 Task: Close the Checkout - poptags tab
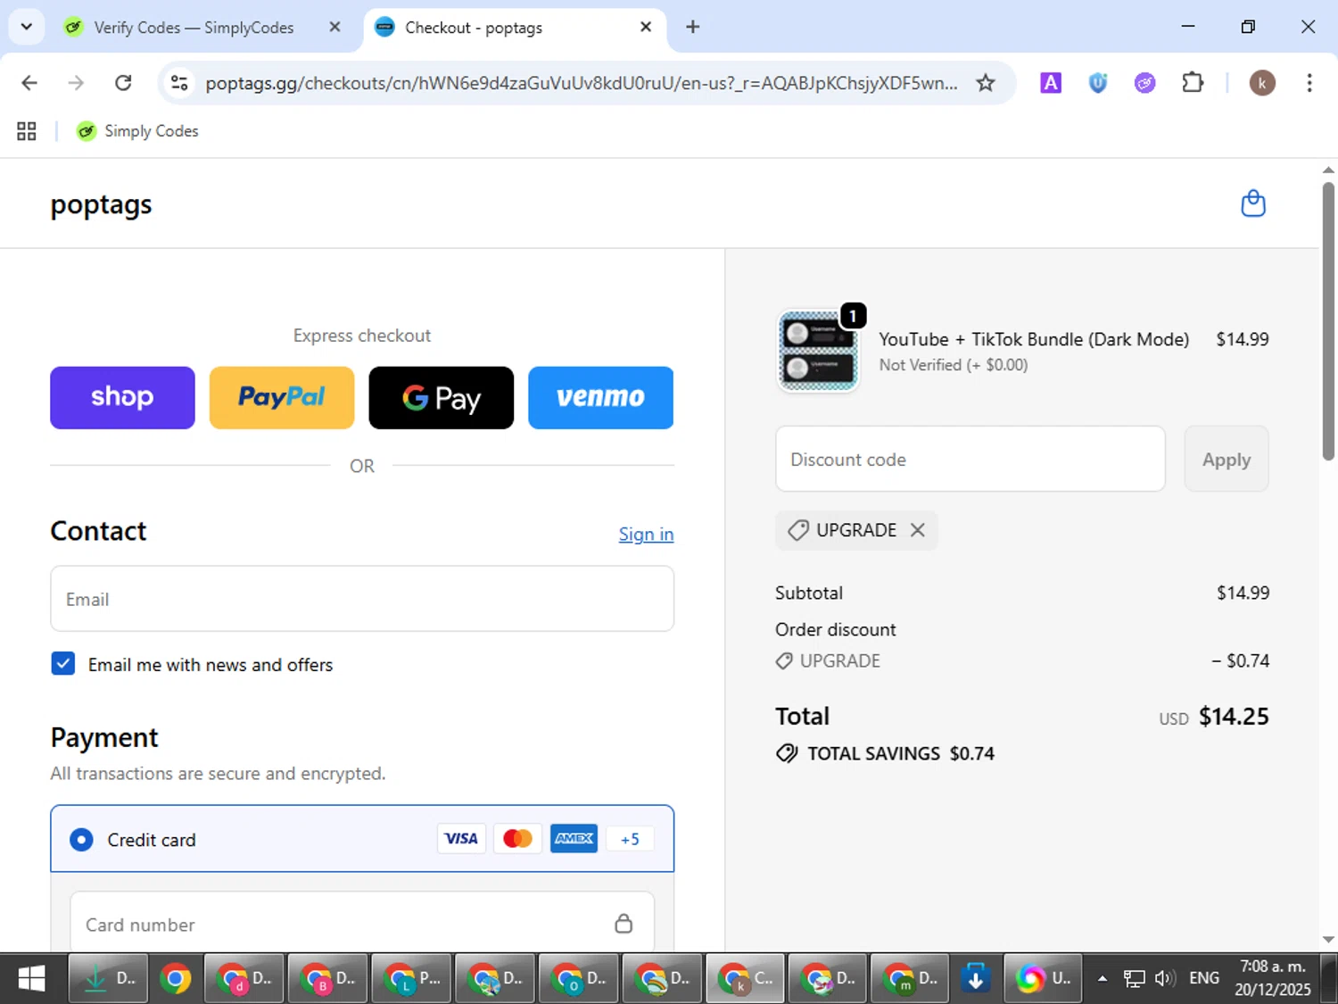pos(646,27)
